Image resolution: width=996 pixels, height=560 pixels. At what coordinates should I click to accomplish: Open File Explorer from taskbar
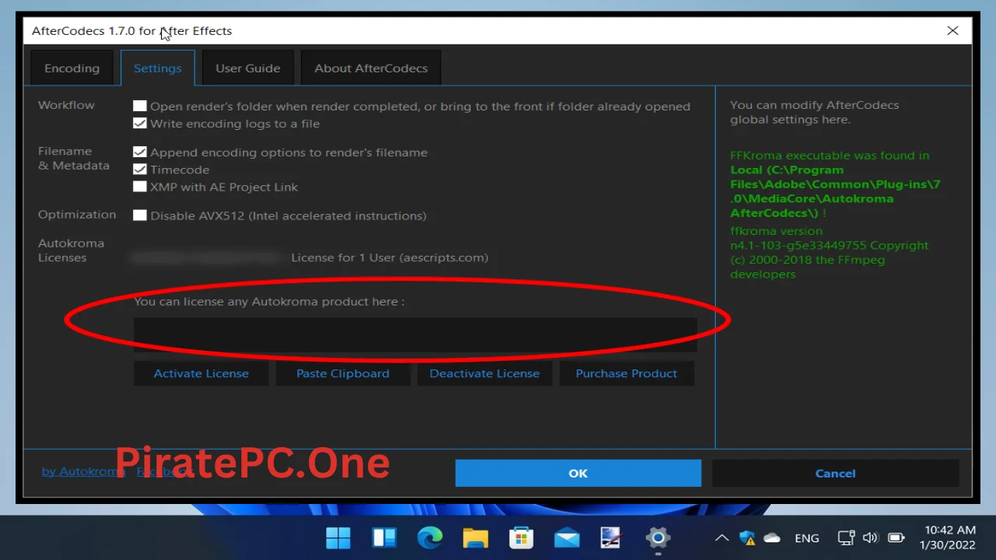point(475,537)
